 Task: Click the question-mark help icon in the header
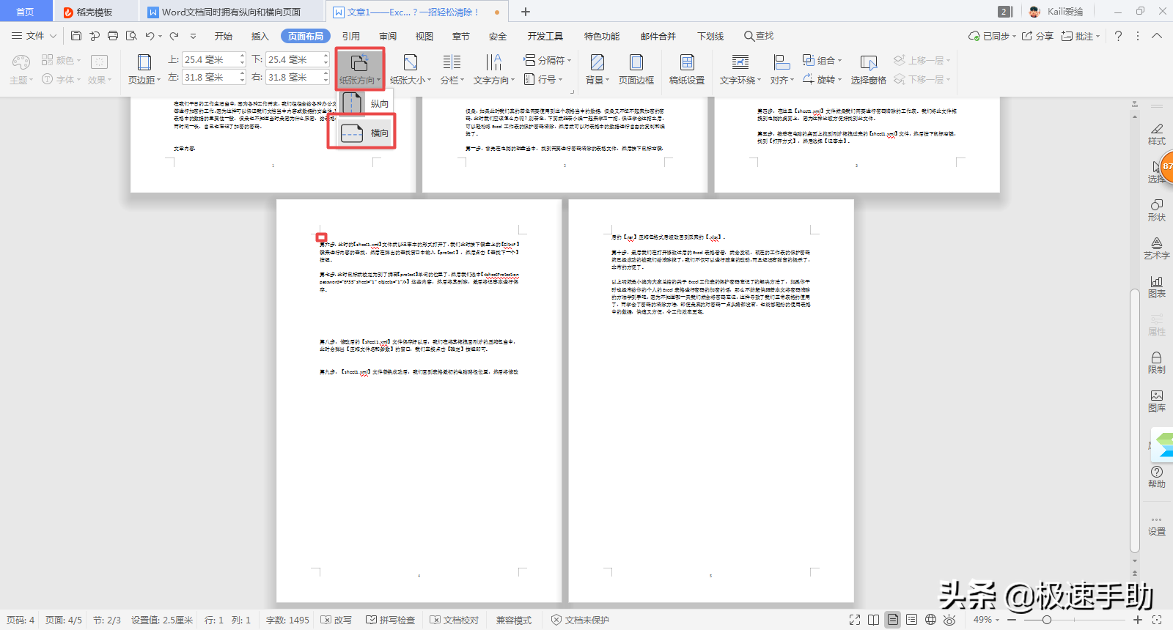[x=1118, y=36]
